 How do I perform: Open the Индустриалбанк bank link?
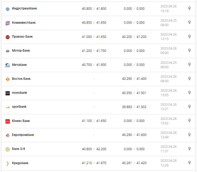[25, 8]
